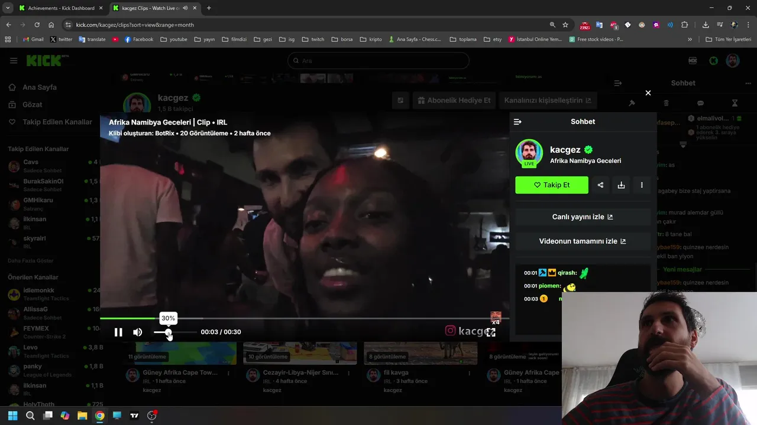Open panky recommended channel
757x425 pixels.
click(x=53, y=370)
